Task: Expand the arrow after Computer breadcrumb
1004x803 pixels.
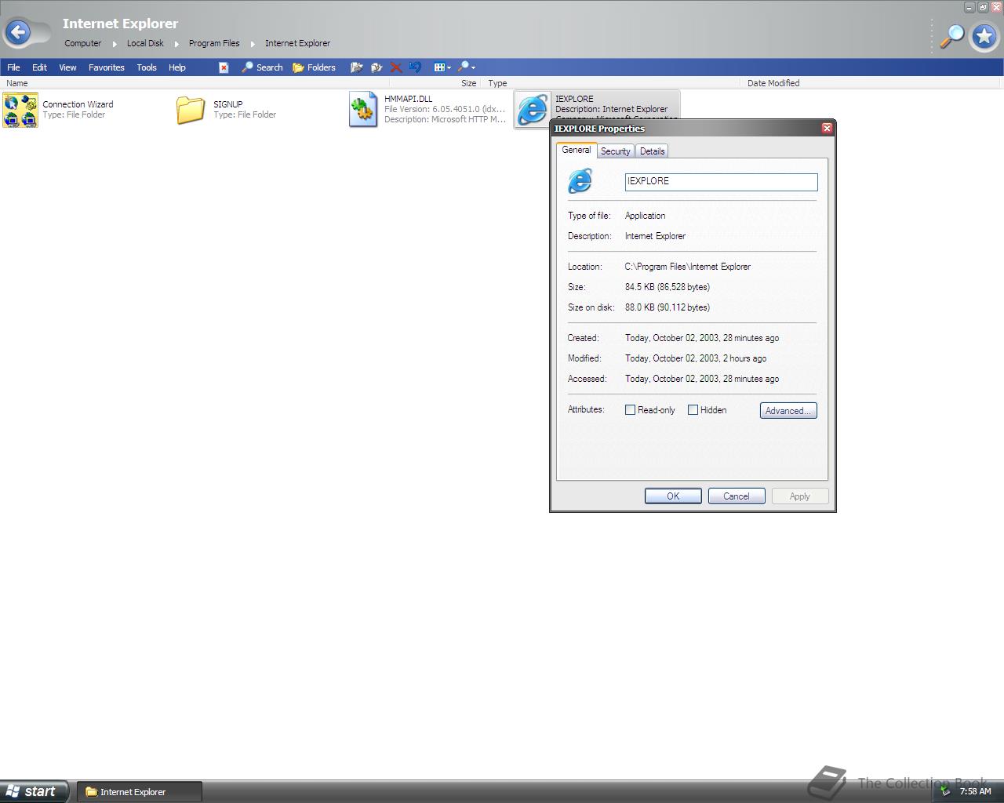Action: point(115,44)
